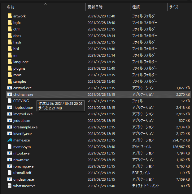Click the 1,027 KB size value

click(183, 88)
